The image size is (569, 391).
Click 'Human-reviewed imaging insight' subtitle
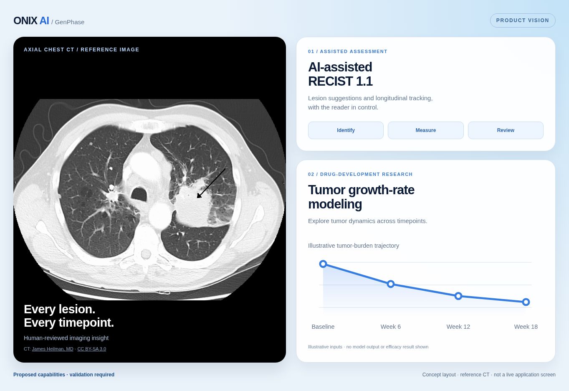pyautogui.click(x=66, y=338)
